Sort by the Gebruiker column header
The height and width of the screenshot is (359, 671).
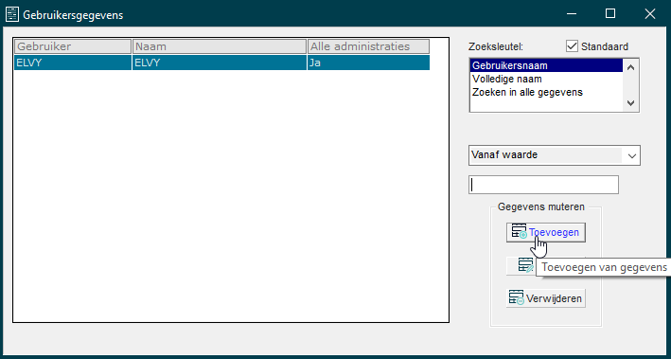73,46
